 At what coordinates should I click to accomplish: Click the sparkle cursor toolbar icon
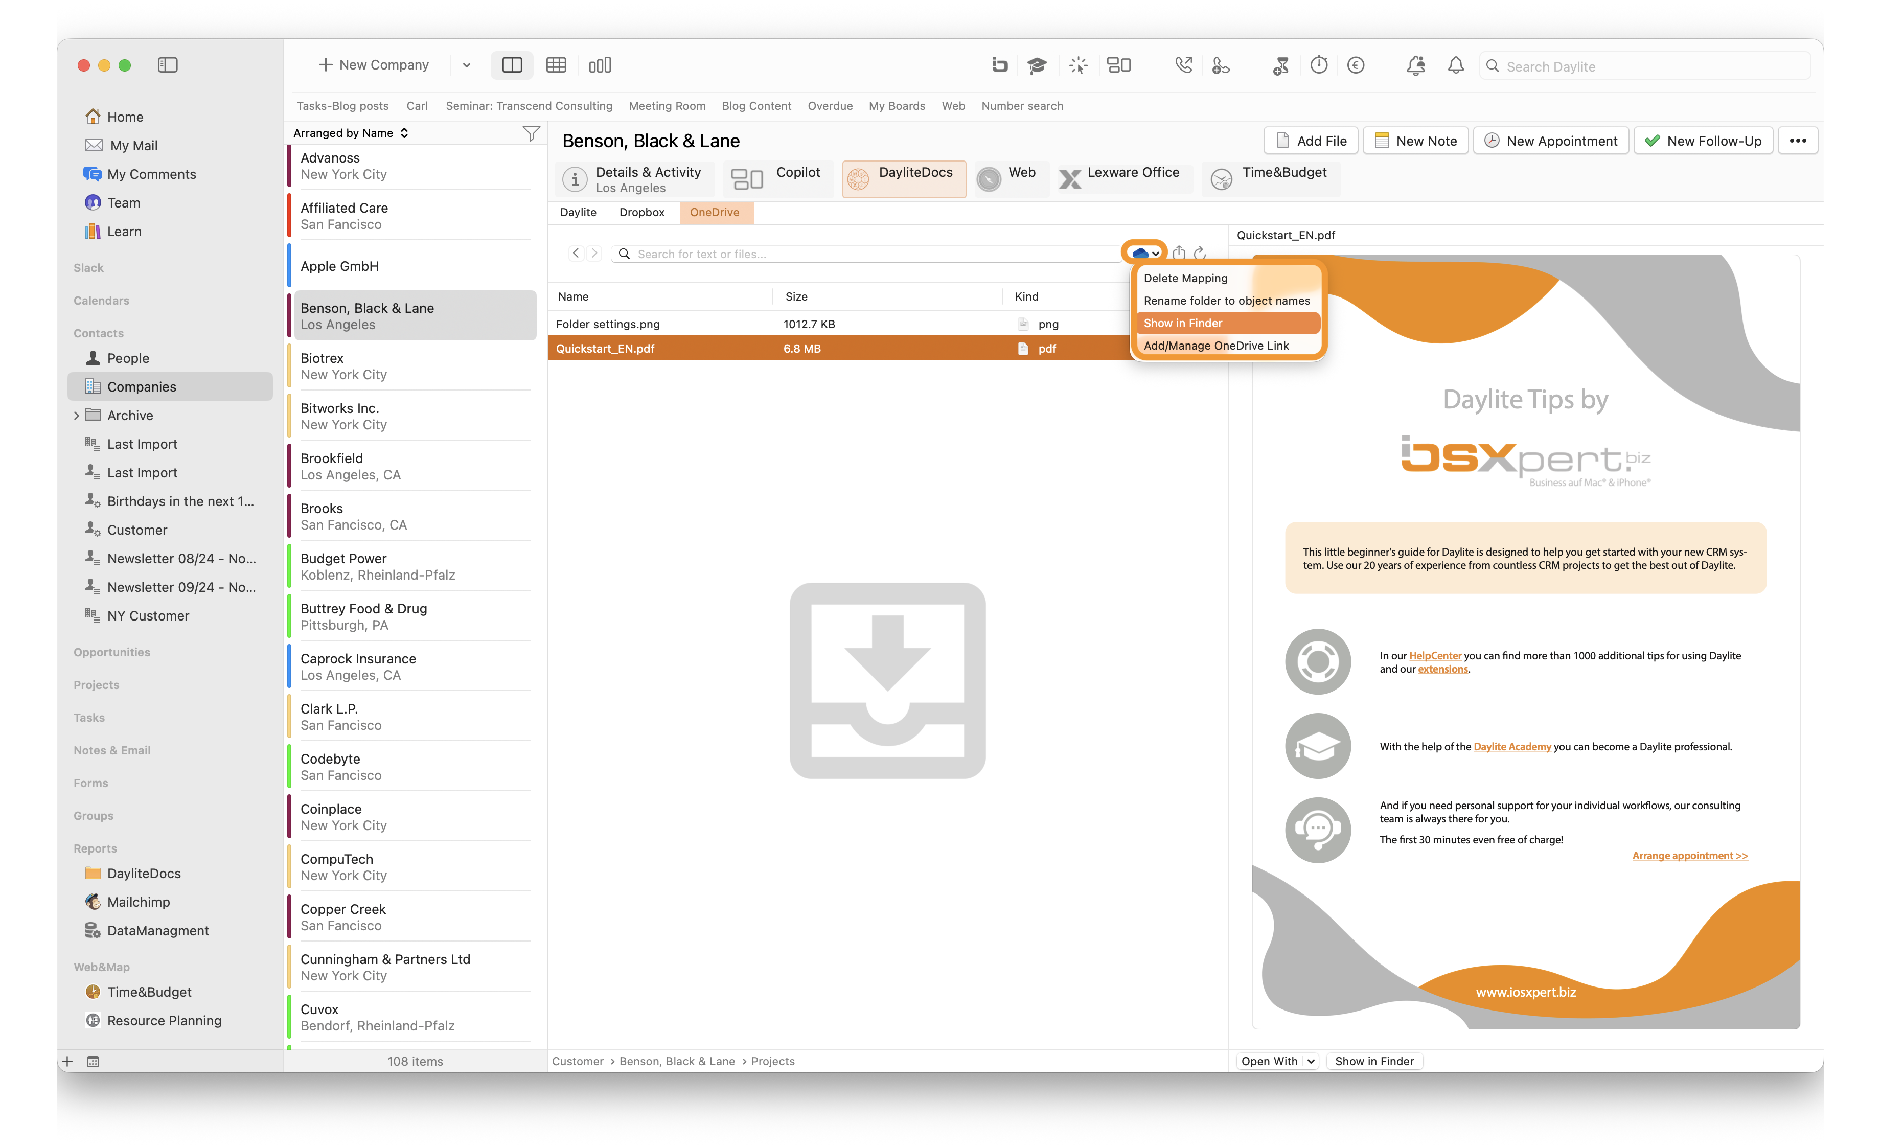click(x=1078, y=65)
